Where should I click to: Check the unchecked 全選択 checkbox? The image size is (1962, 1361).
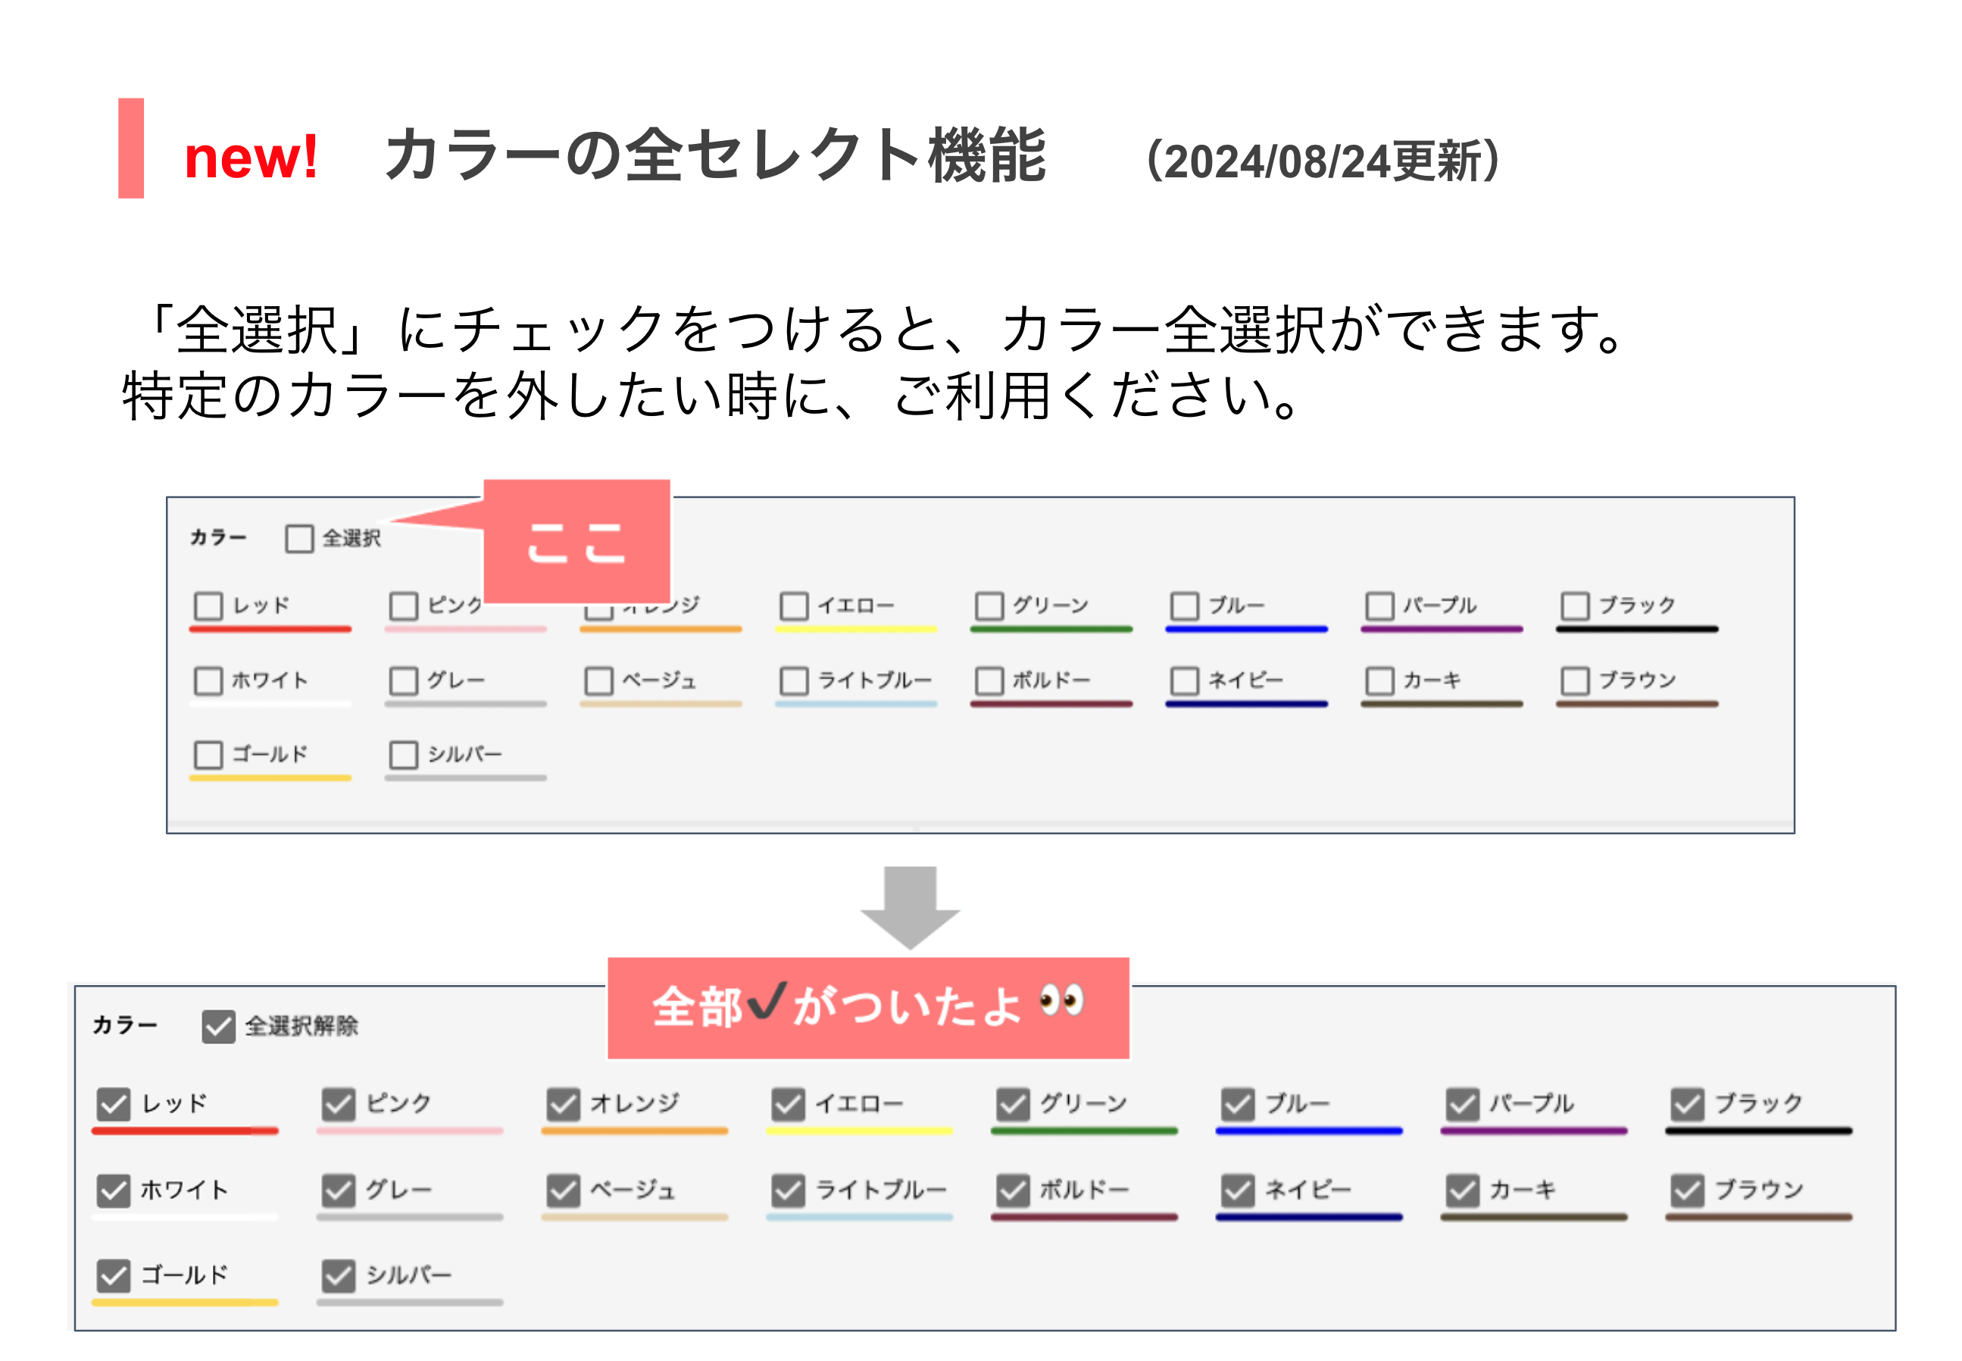click(298, 539)
